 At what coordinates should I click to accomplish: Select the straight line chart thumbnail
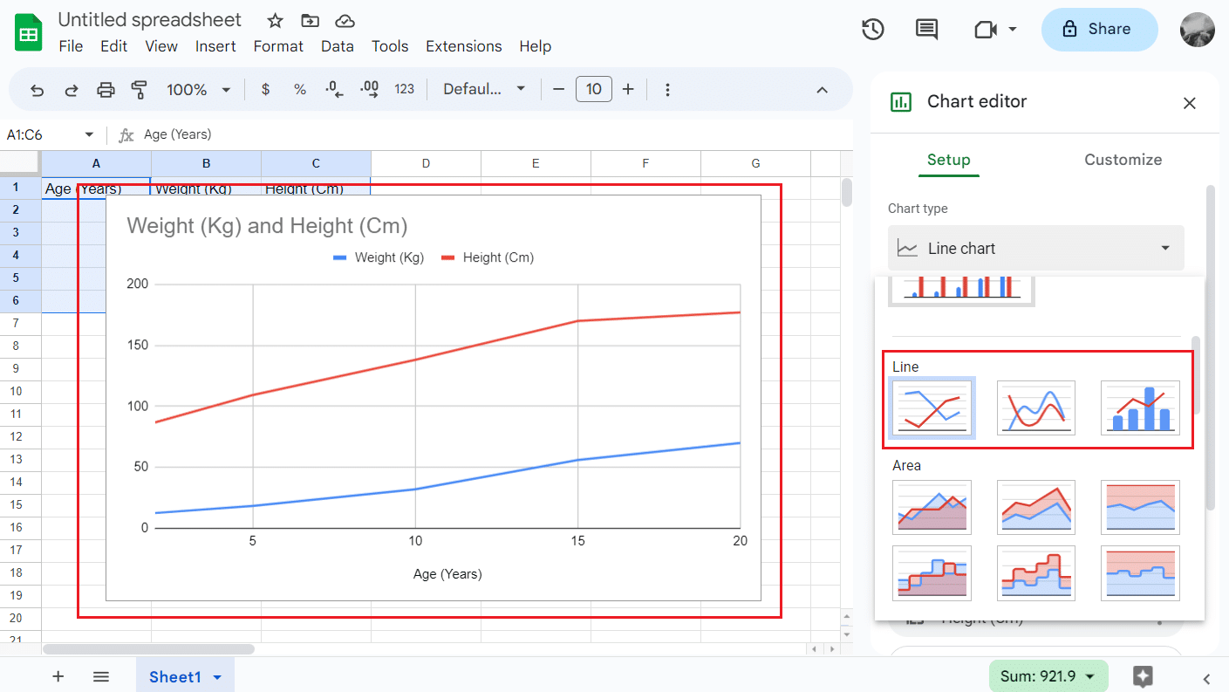tap(932, 407)
